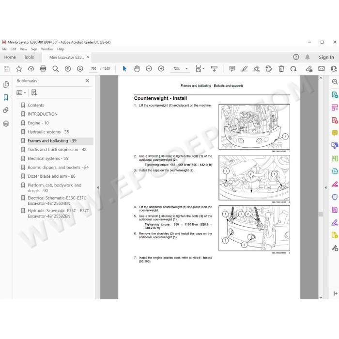Click scrollbar down arrow
This screenshot has width=339, height=339.
(321, 297)
